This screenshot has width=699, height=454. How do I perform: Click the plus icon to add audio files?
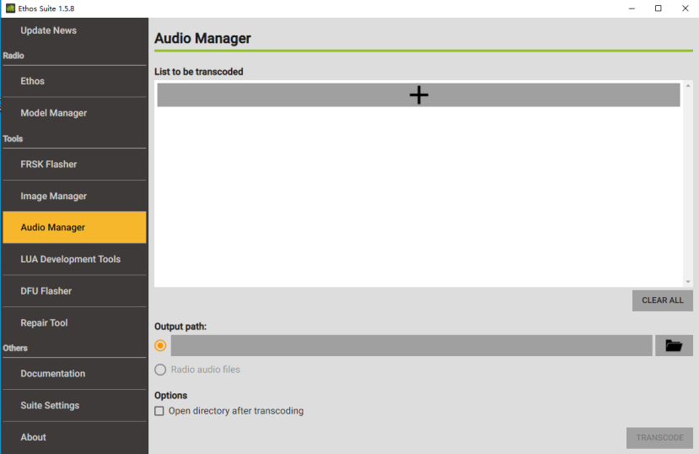click(418, 95)
